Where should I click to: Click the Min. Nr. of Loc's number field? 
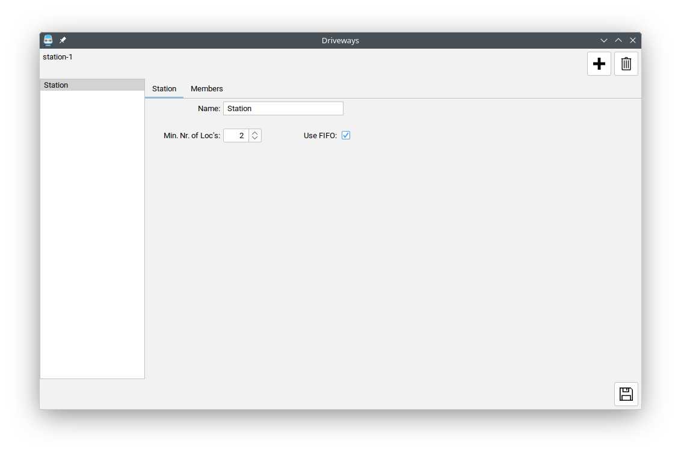[x=236, y=136]
